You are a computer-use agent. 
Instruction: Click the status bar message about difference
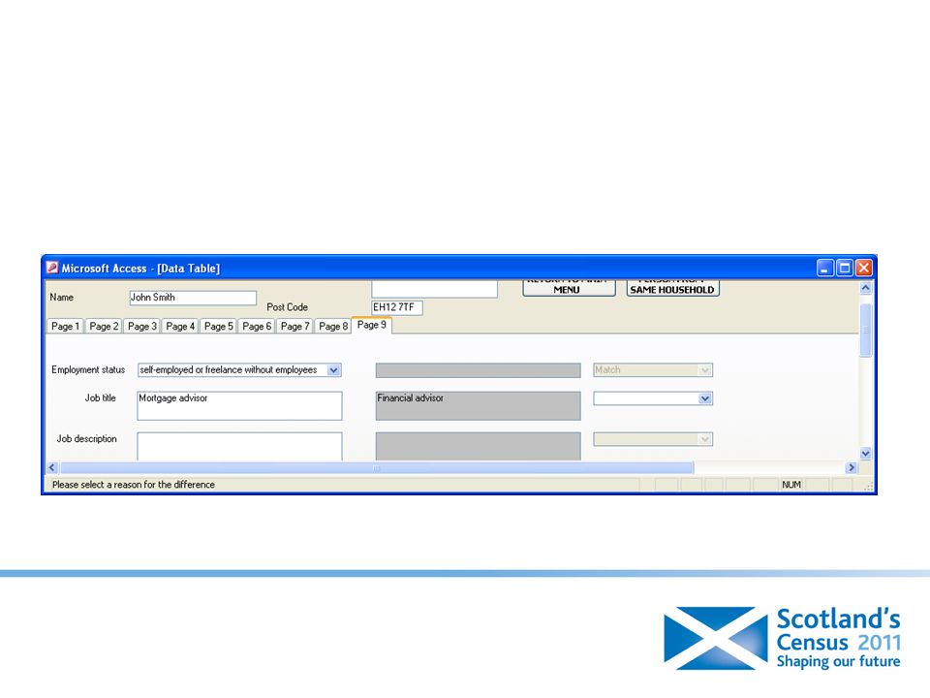coord(134,485)
